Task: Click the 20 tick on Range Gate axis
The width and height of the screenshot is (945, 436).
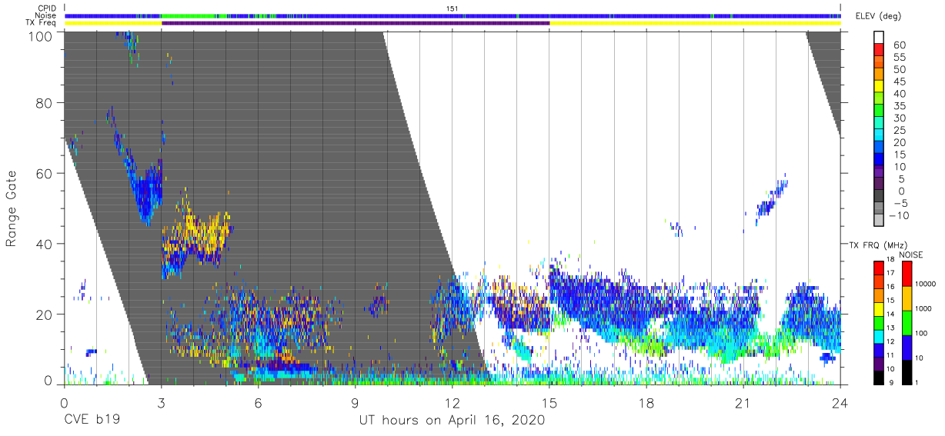Action: point(44,314)
